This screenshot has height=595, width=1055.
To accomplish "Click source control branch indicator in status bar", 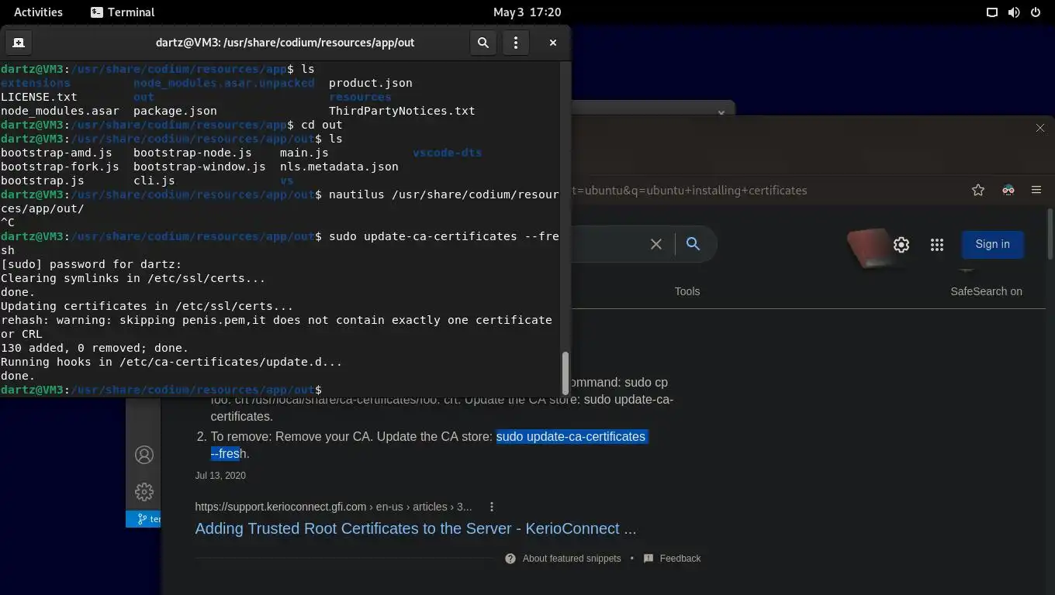I will click(148, 519).
